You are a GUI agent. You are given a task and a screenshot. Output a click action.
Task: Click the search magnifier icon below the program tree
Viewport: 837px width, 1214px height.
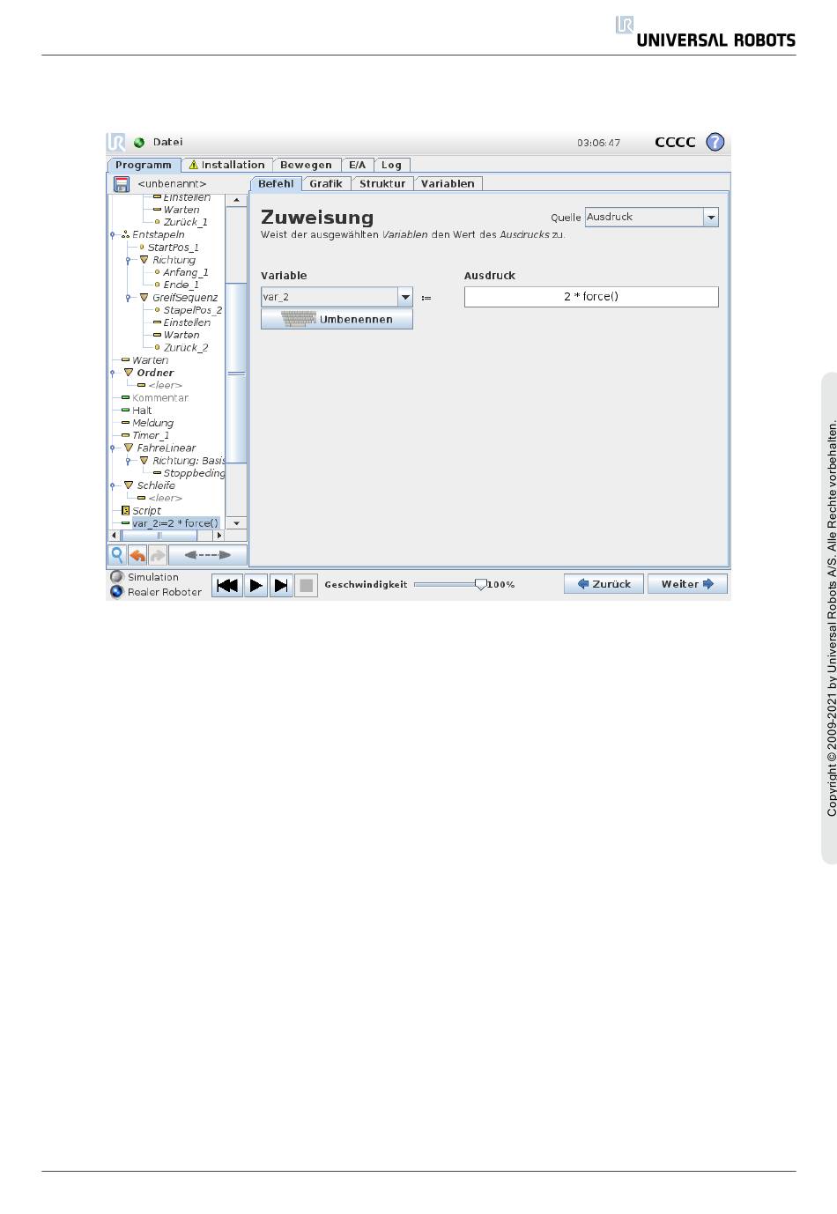(116, 555)
